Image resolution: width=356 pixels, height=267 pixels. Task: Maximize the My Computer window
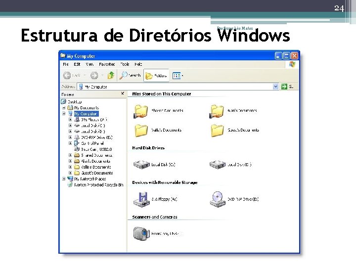(x=286, y=55)
